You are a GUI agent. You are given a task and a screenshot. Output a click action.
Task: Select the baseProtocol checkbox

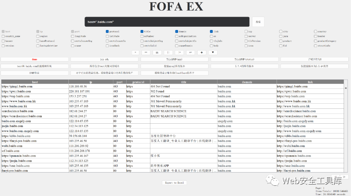(x=38, y=41)
